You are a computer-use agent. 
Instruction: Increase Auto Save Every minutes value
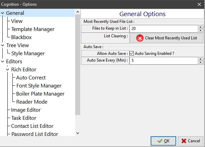point(200,59)
